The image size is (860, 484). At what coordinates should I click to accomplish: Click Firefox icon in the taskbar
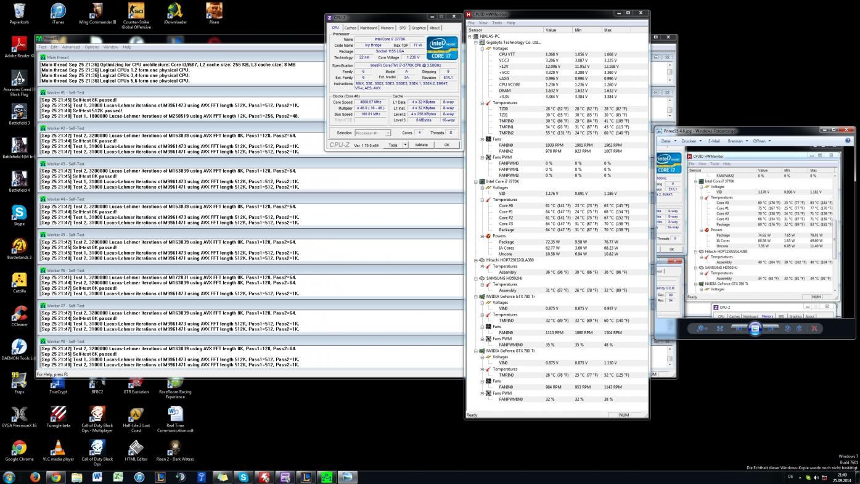[x=35, y=477]
